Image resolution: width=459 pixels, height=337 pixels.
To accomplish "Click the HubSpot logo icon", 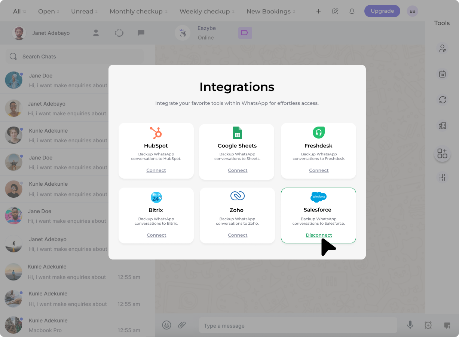I will coord(156,133).
